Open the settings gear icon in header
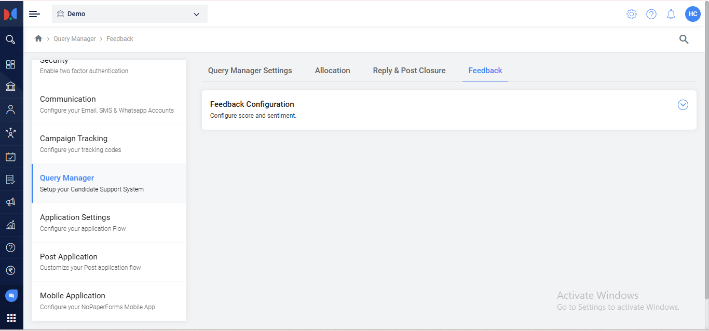709x331 pixels. pos(632,15)
